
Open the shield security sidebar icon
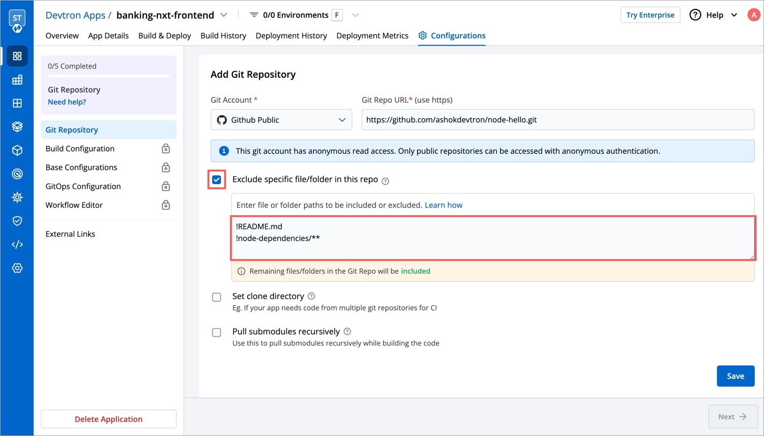coord(17,221)
